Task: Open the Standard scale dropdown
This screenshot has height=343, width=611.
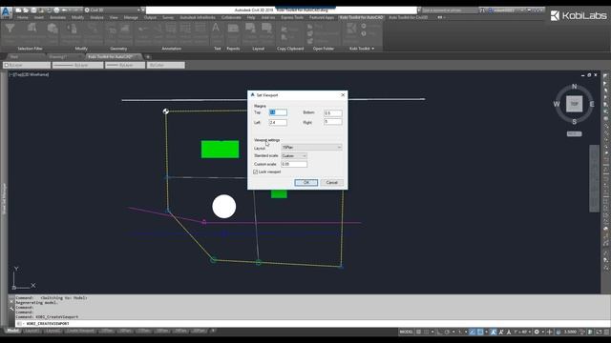Action: pos(294,156)
